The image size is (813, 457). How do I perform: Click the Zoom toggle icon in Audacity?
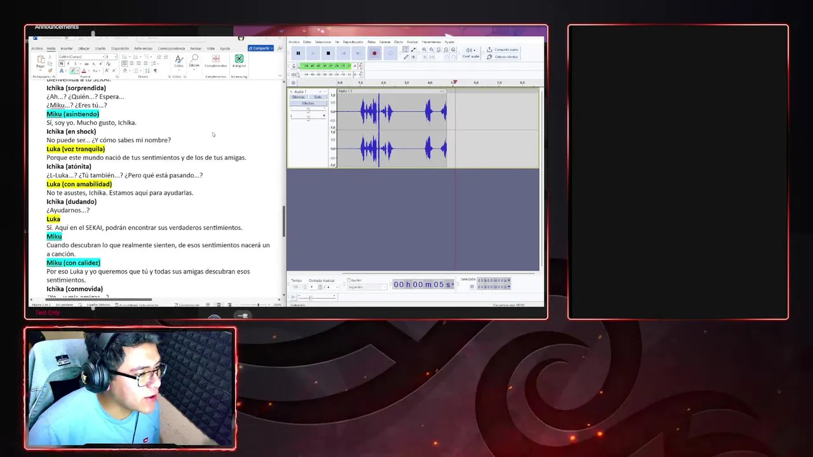(x=453, y=50)
